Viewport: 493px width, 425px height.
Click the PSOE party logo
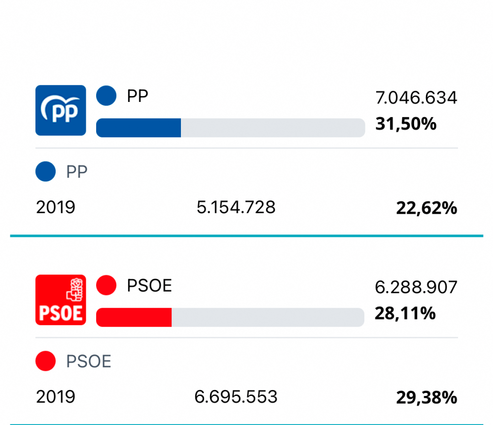click(x=61, y=300)
